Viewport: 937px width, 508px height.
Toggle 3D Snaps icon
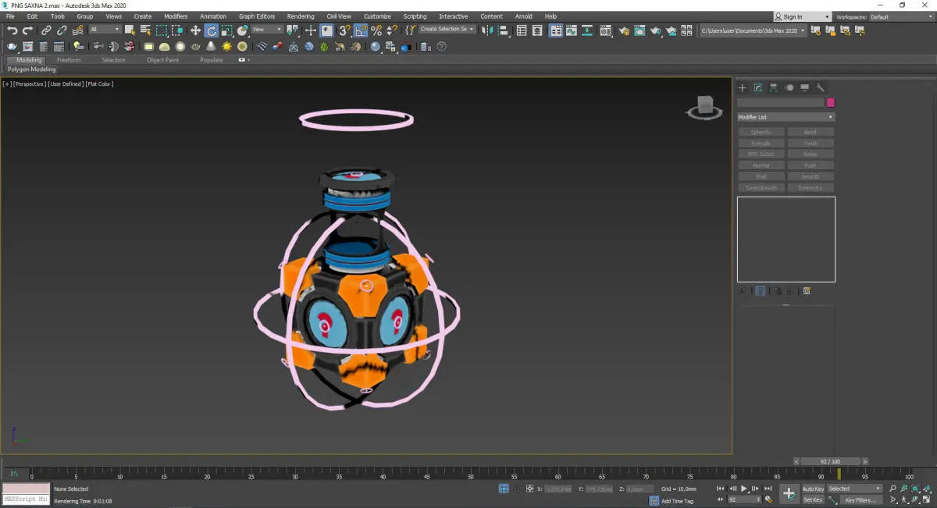coord(344,30)
